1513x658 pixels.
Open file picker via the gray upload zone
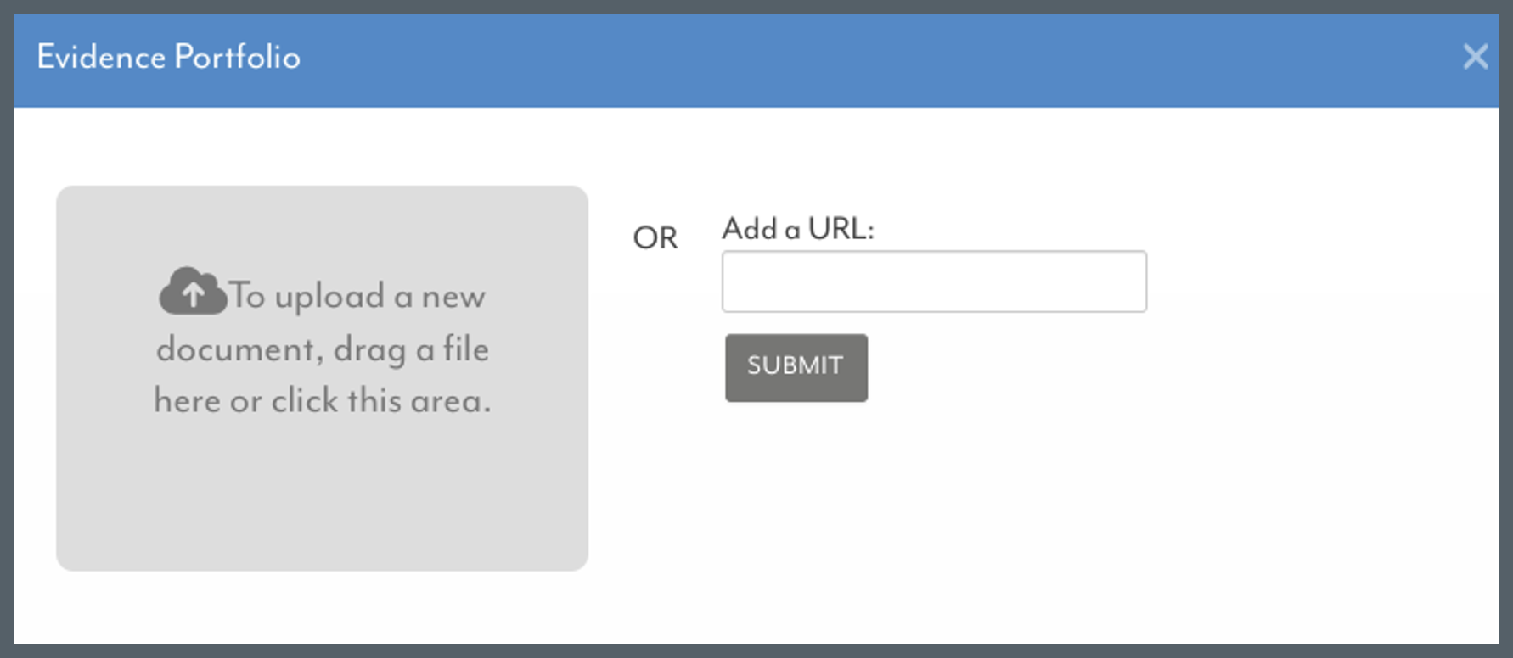[322, 378]
